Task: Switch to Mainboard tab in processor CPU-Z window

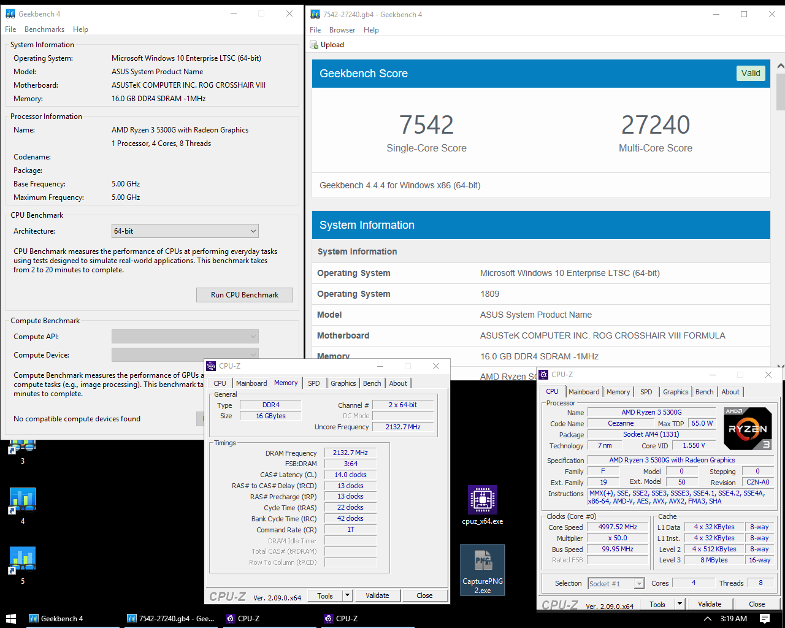Action: coord(584,392)
